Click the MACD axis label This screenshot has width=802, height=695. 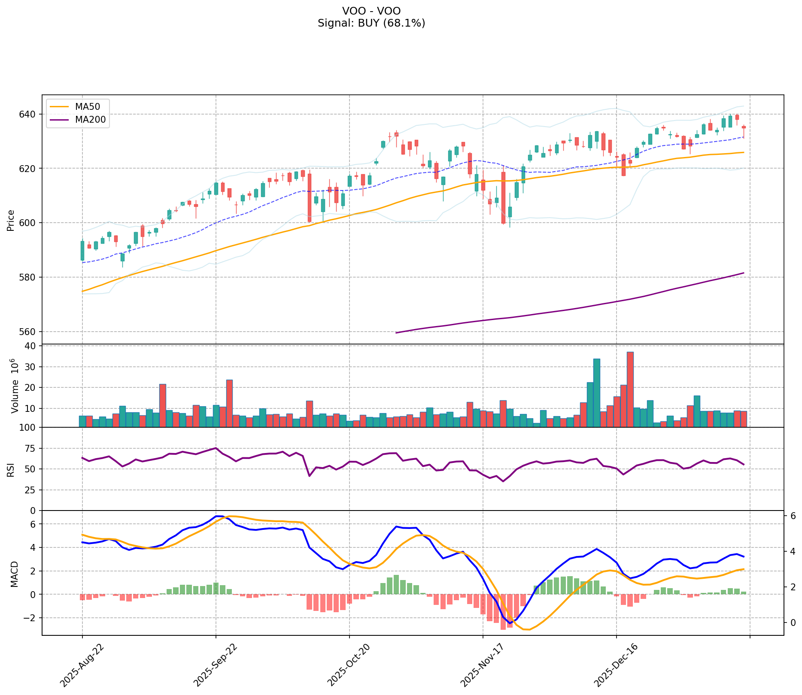[15, 574]
